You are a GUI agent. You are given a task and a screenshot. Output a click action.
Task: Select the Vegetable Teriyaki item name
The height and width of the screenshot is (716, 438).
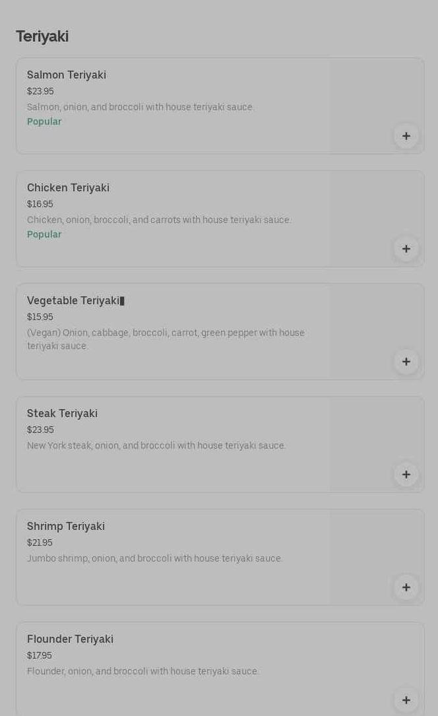73,301
